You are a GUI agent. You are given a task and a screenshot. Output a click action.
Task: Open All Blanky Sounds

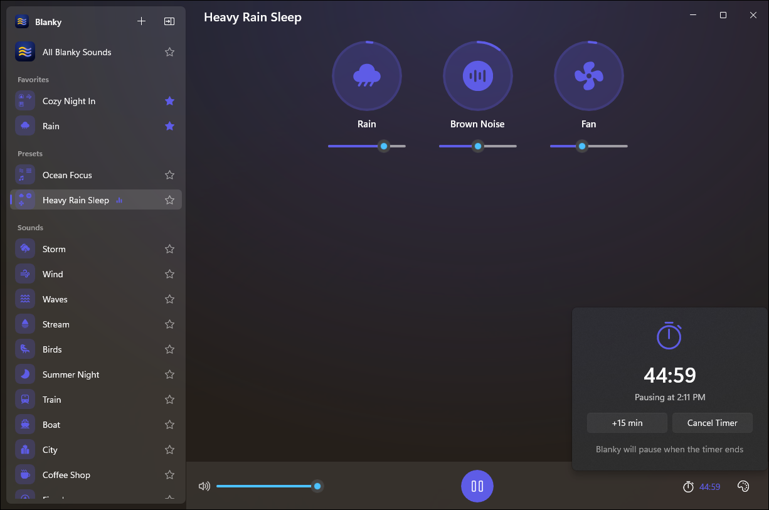pyautogui.click(x=96, y=52)
